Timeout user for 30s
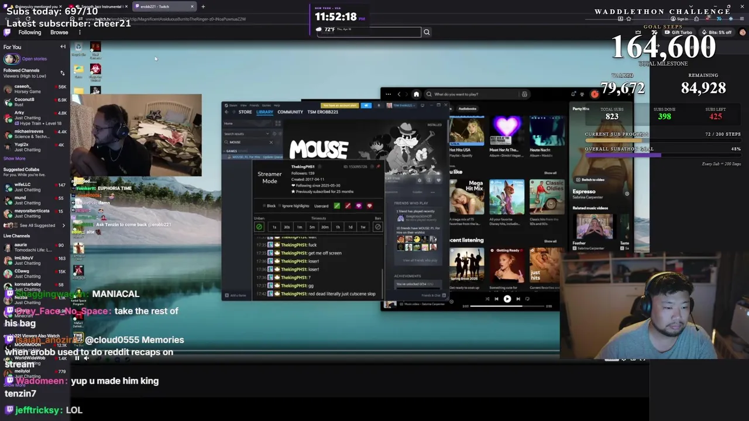749x421 pixels. coord(287,227)
